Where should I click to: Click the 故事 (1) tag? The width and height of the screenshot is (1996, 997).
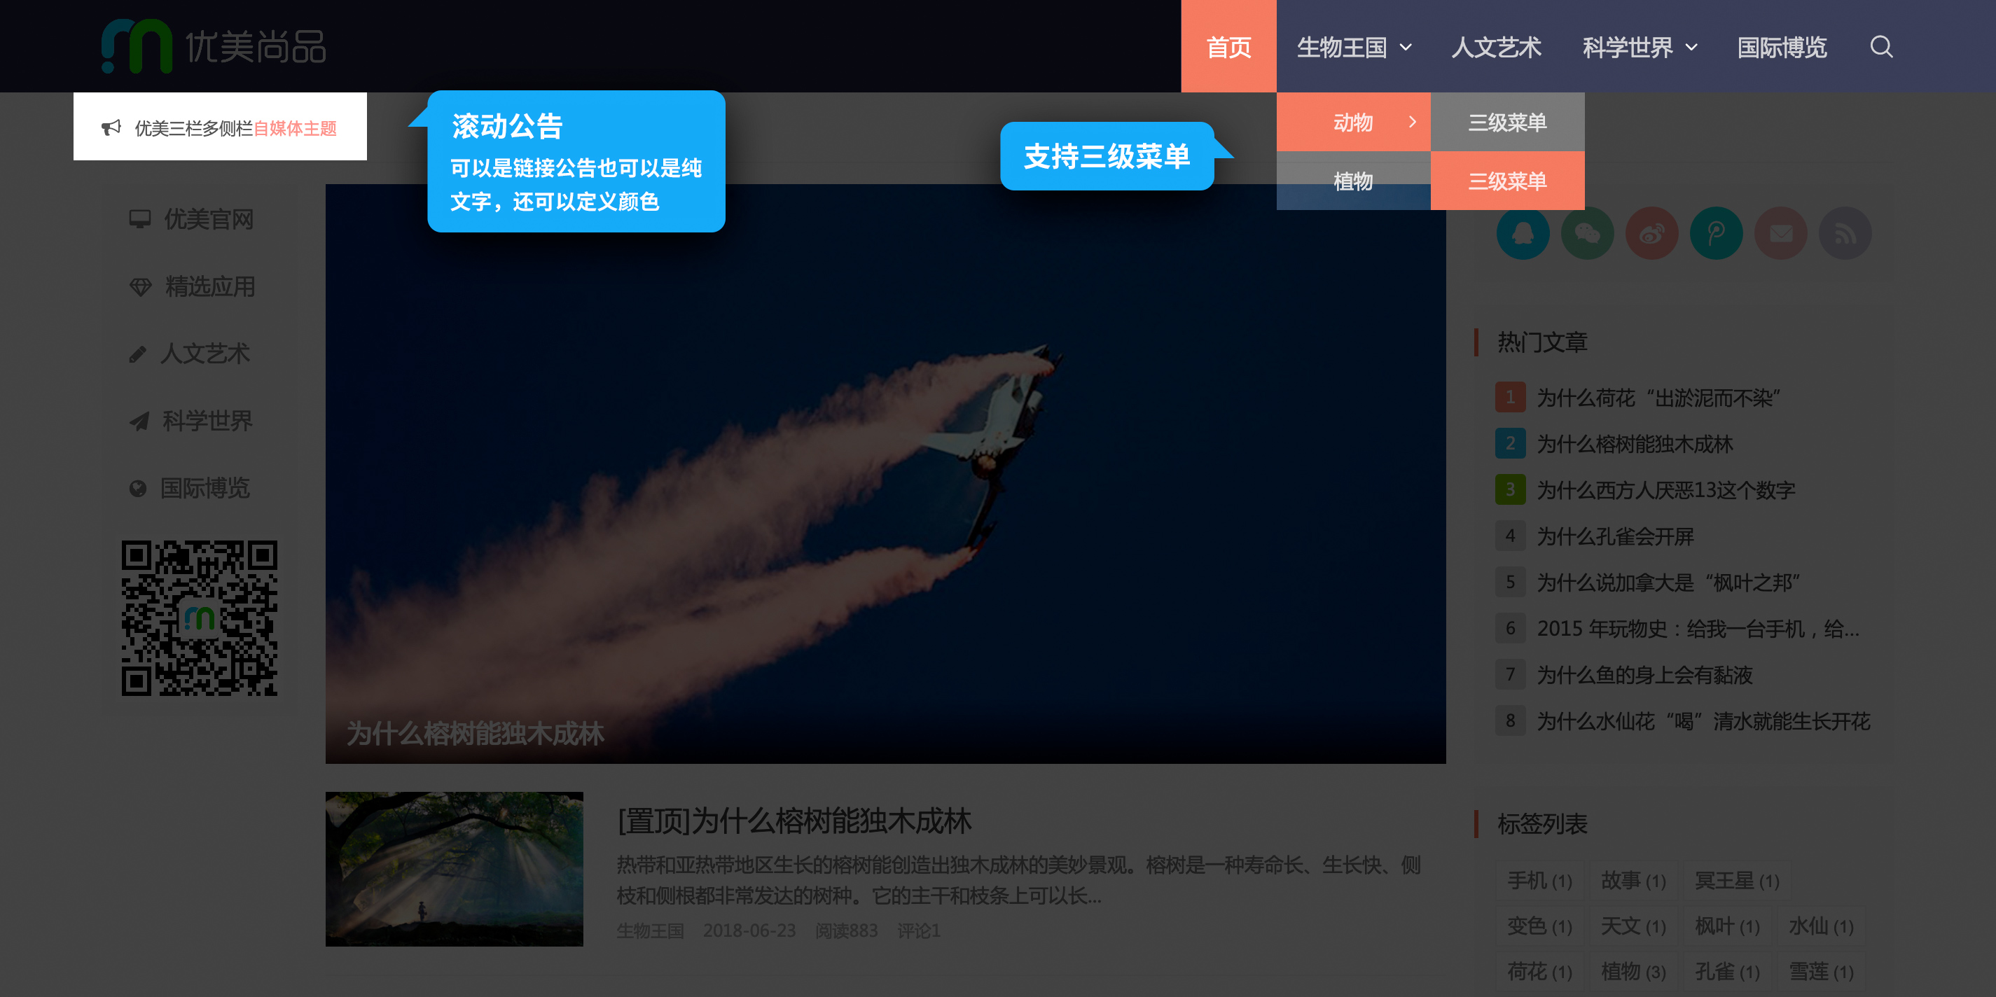point(1633,880)
